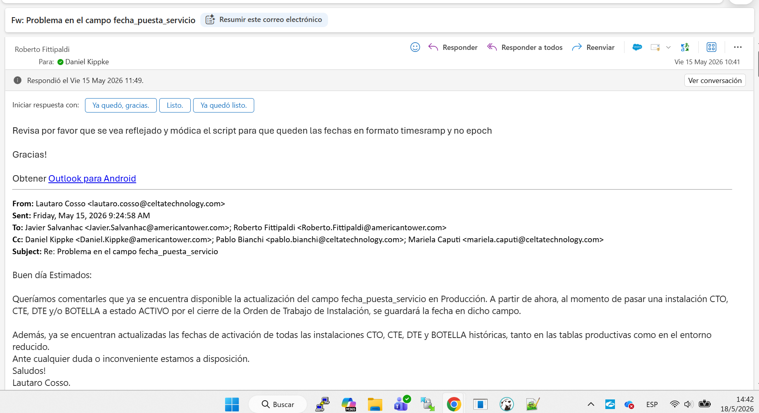The height and width of the screenshot is (413, 759).
Task: Click Responder a todos
Action: point(525,47)
